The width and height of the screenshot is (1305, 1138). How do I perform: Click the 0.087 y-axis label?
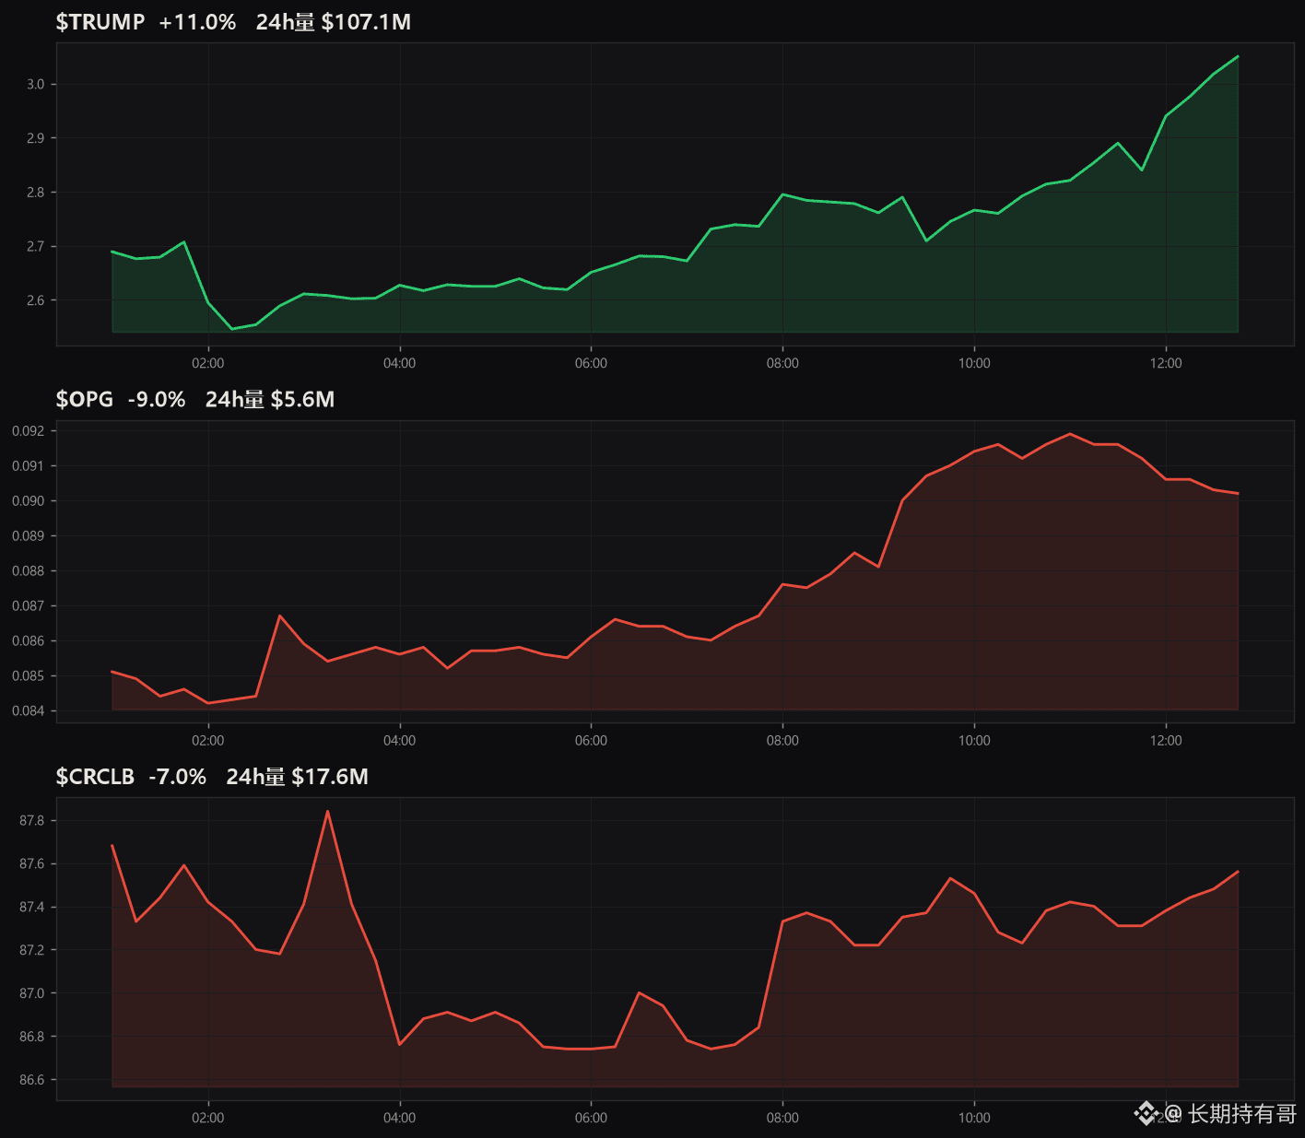tap(28, 605)
